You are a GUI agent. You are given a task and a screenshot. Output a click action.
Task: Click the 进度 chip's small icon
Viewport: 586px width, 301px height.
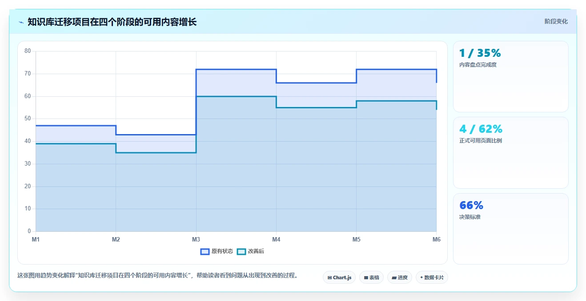394,277
